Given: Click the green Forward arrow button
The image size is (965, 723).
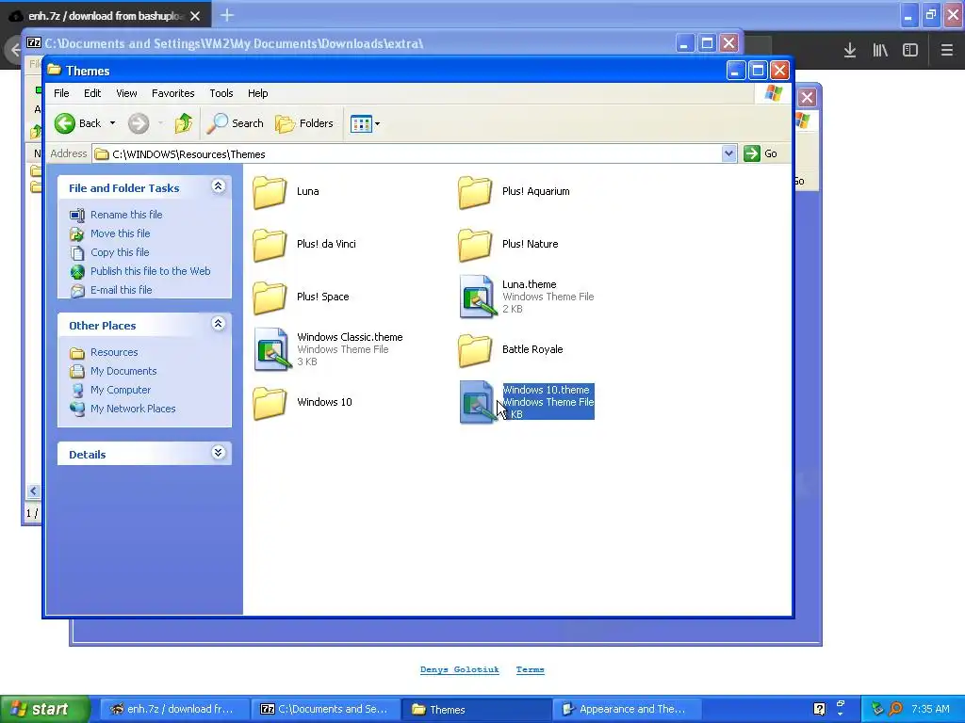Looking at the screenshot, I should (139, 123).
